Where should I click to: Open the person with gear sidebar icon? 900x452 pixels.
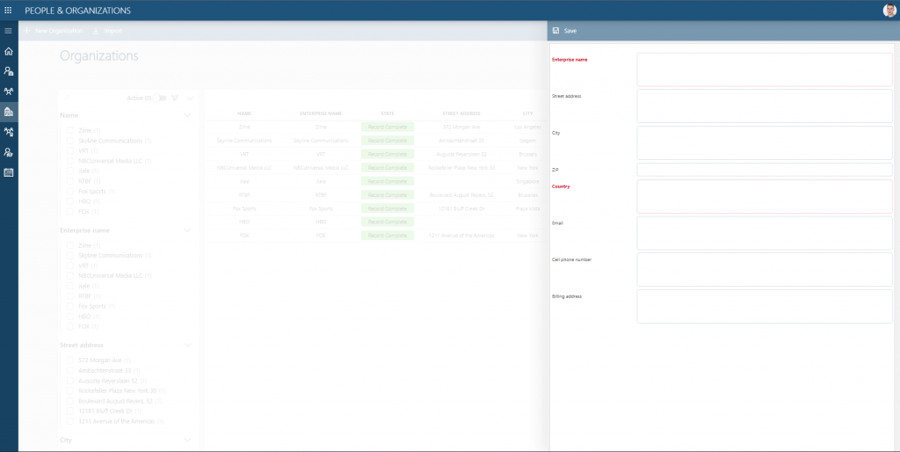[9, 152]
